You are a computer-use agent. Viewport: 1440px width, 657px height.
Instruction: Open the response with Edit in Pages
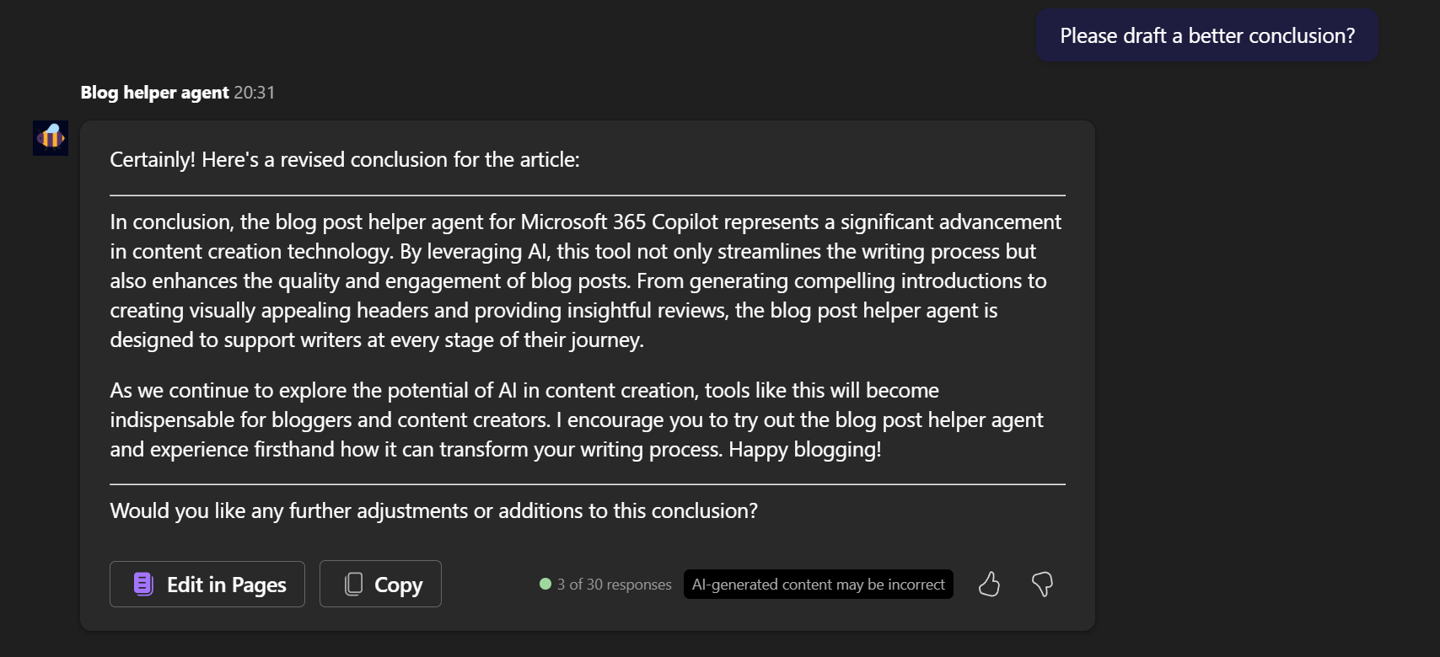pos(207,584)
